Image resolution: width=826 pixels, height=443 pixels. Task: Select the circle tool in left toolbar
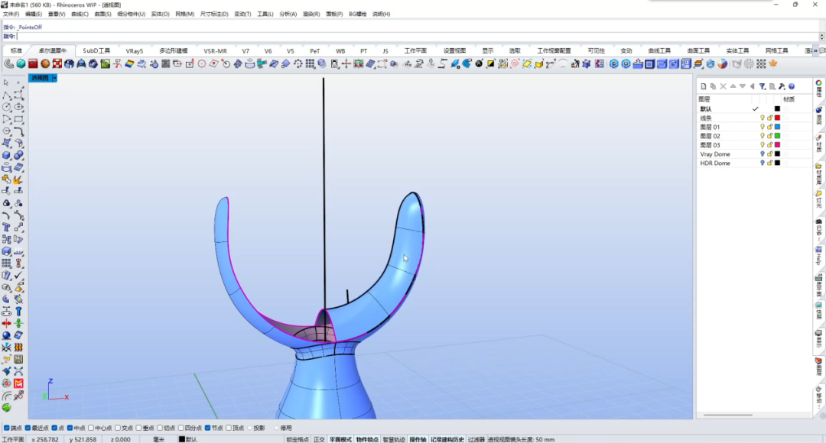pos(6,107)
